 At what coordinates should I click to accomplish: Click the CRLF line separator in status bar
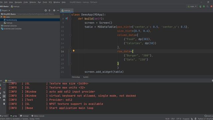pos(173,119)
